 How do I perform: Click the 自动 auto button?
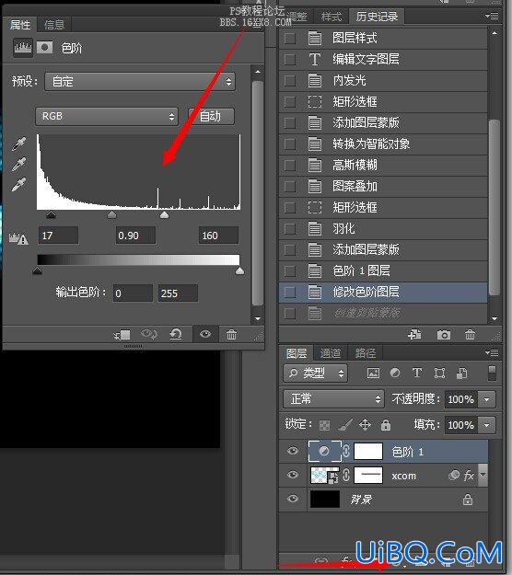(211, 117)
